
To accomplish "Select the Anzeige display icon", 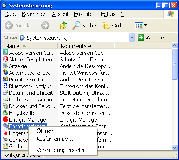I will tap(5, 66).
